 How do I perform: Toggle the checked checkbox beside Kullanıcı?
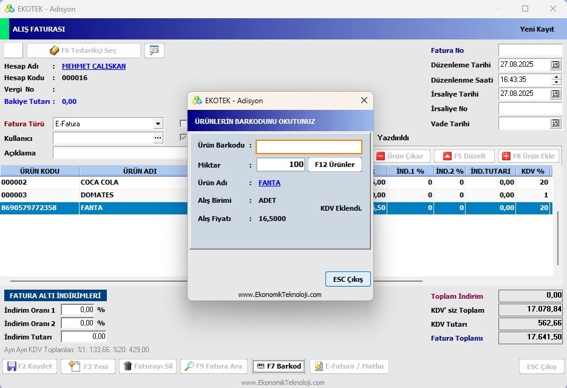tap(183, 137)
